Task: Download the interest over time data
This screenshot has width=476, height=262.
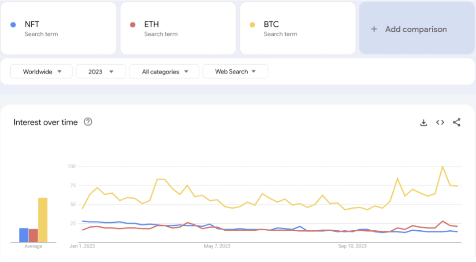Action: point(424,122)
